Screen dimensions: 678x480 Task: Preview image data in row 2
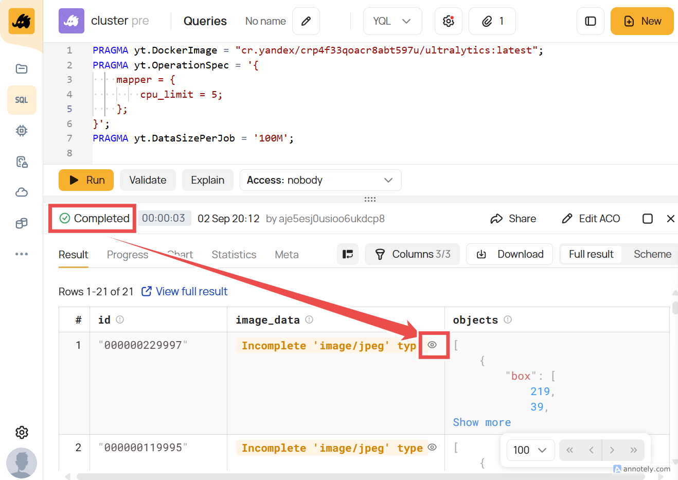(x=432, y=448)
